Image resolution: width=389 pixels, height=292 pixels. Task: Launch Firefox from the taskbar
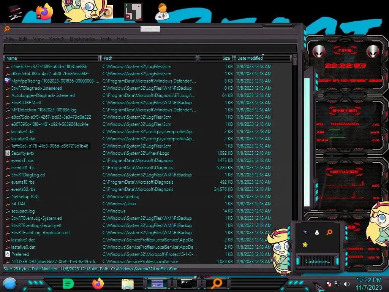coord(98,284)
